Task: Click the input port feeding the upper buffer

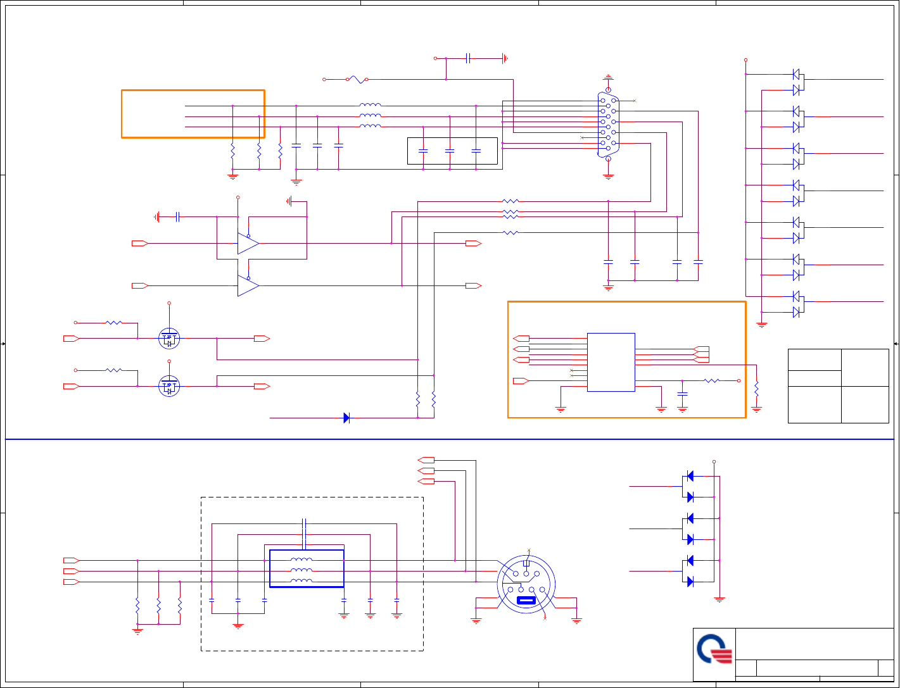Action: click(x=139, y=243)
